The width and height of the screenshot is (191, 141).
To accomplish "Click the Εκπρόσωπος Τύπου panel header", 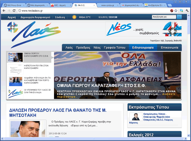I will [x=155, y=107].
